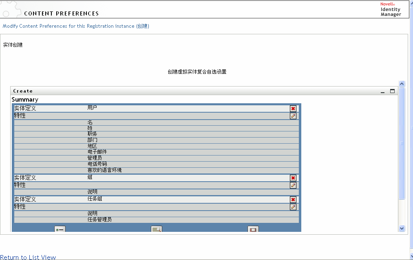
Task: Edit the 用户 entity attributes with pencil icon
Action: coord(293,116)
